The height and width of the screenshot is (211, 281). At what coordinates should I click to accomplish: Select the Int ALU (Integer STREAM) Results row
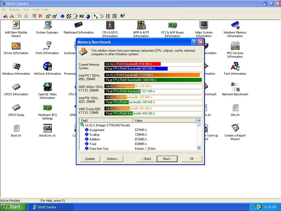pyautogui.click(x=109, y=125)
